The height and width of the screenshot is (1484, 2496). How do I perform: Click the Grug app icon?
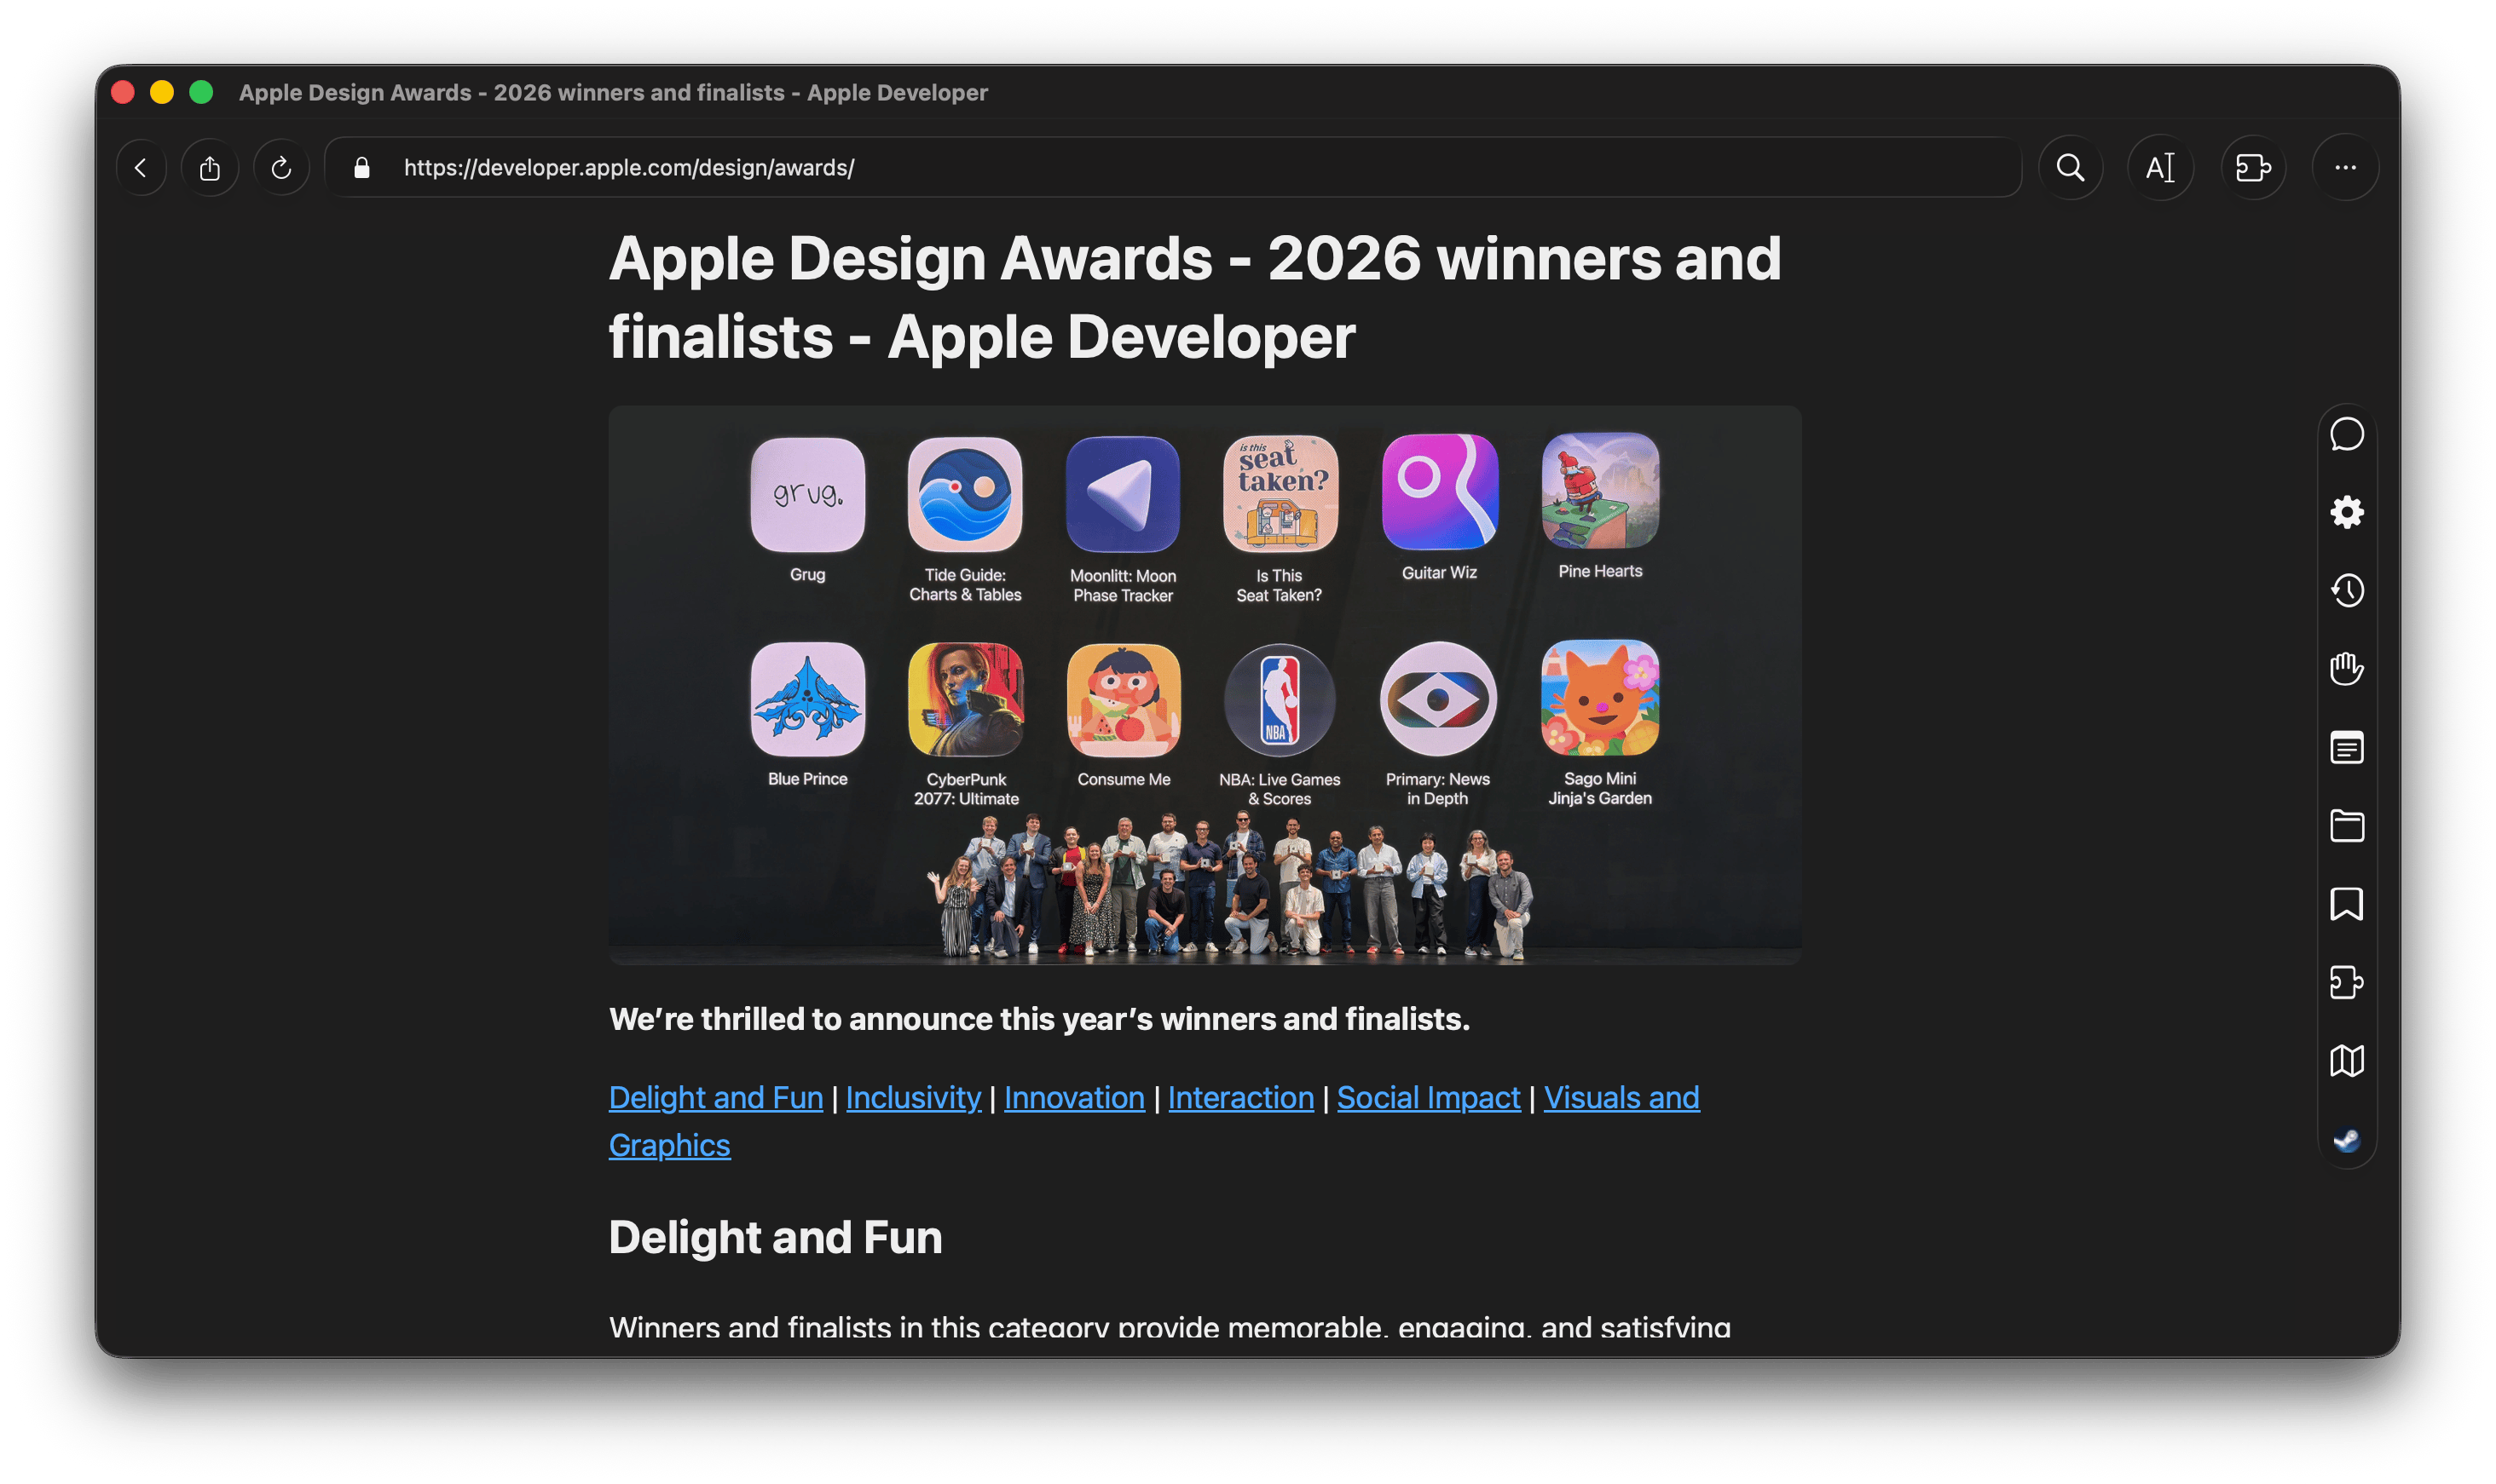807,494
